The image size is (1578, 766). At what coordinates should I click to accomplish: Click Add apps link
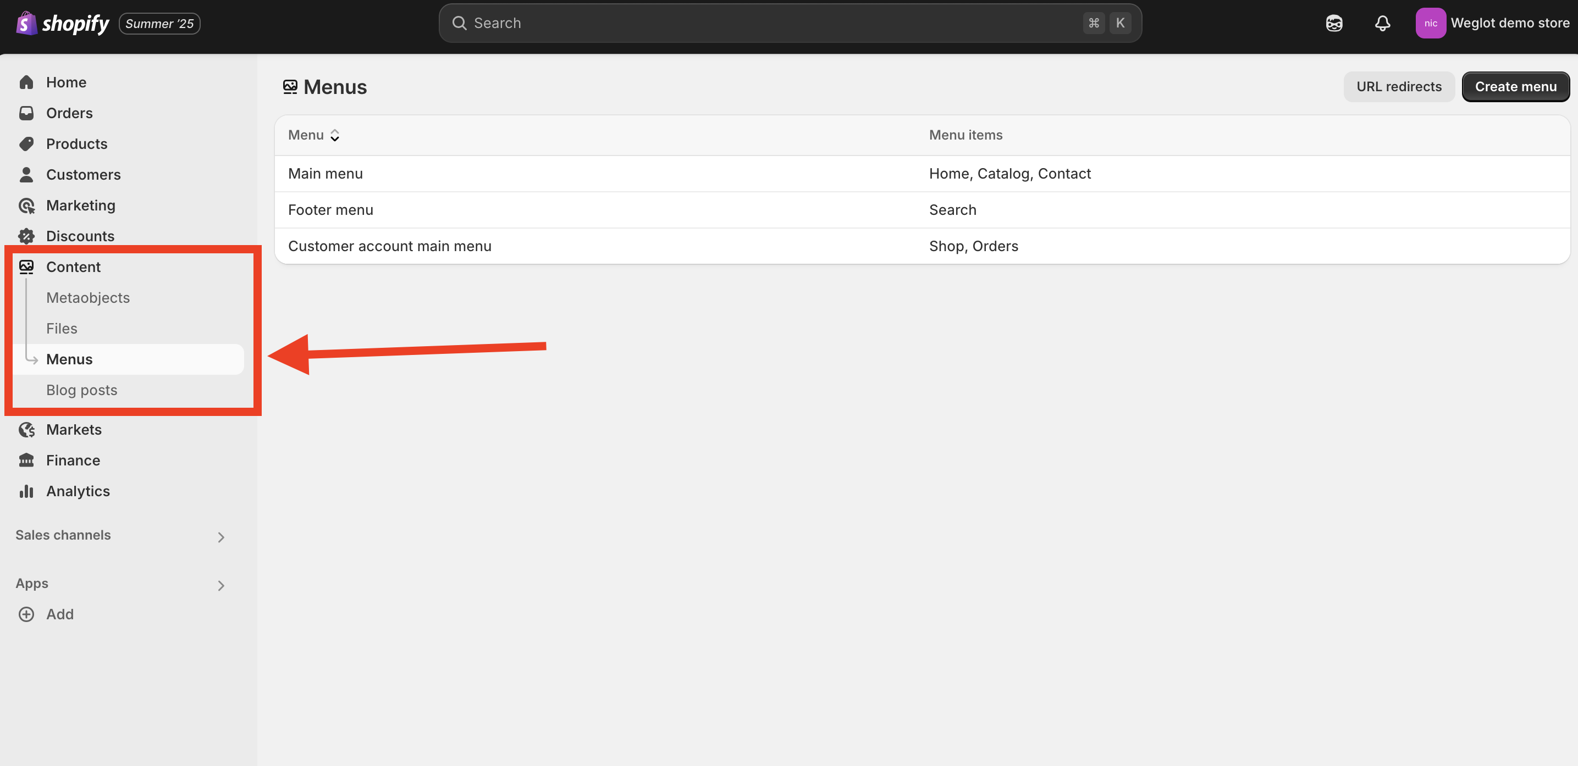(60, 614)
